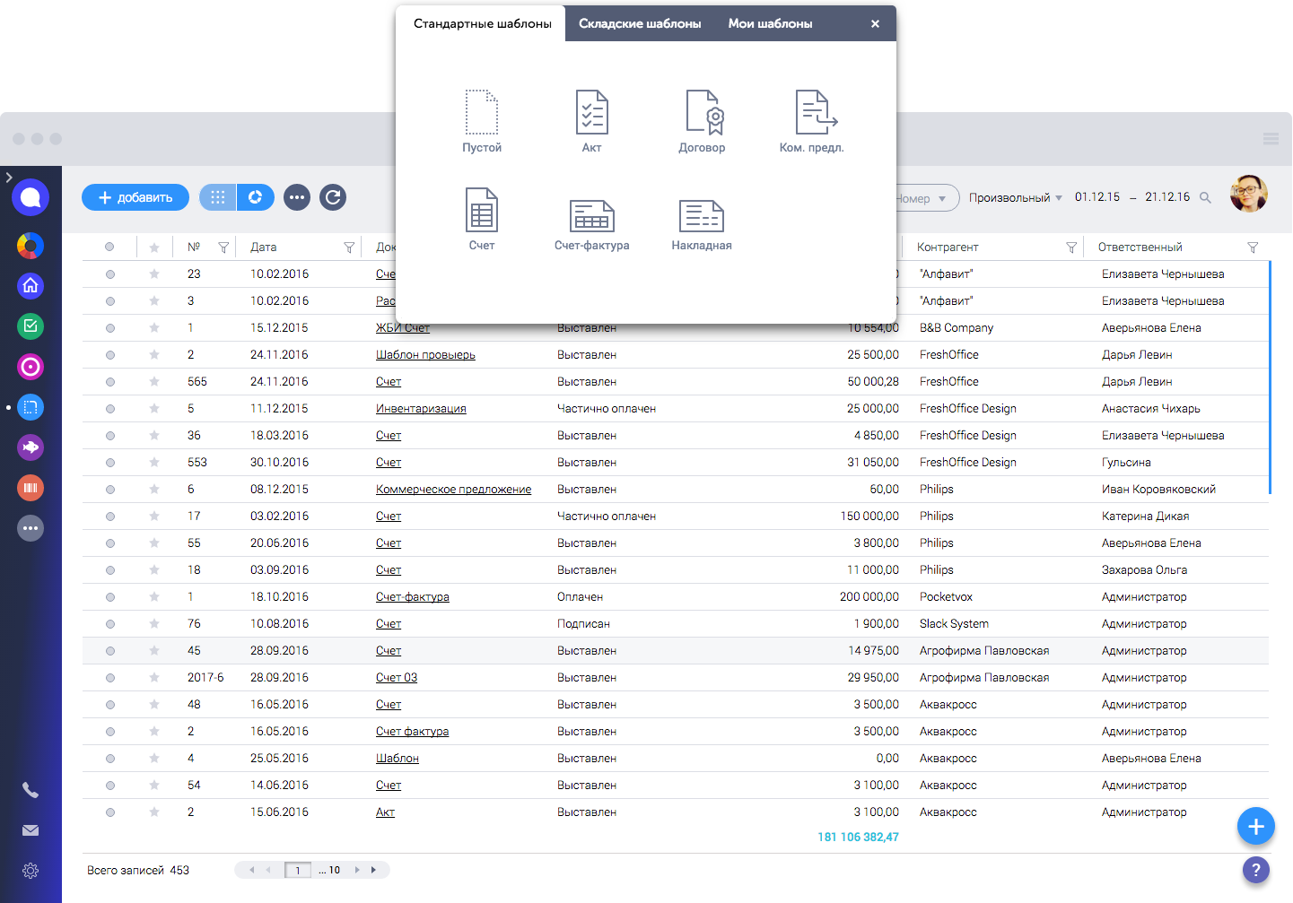
Task: Click the total sum 181 106 382,47
Action: [x=858, y=838]
